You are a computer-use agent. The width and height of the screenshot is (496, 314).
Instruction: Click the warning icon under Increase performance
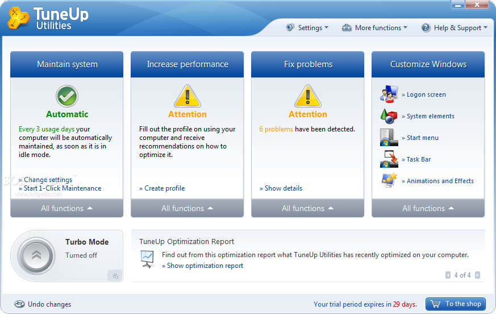(x=187, y=96)
